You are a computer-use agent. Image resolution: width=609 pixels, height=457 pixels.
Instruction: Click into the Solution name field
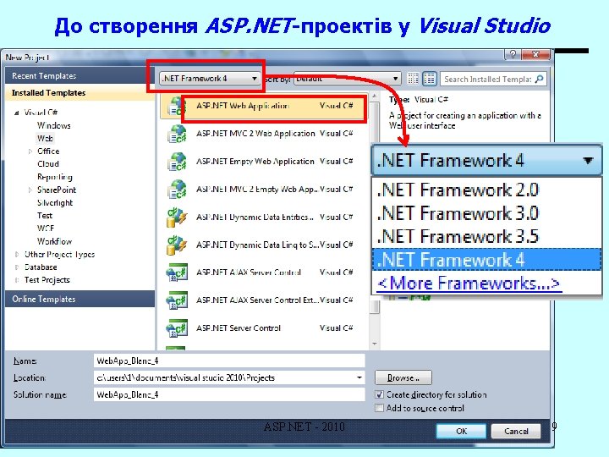click(229, 394)
